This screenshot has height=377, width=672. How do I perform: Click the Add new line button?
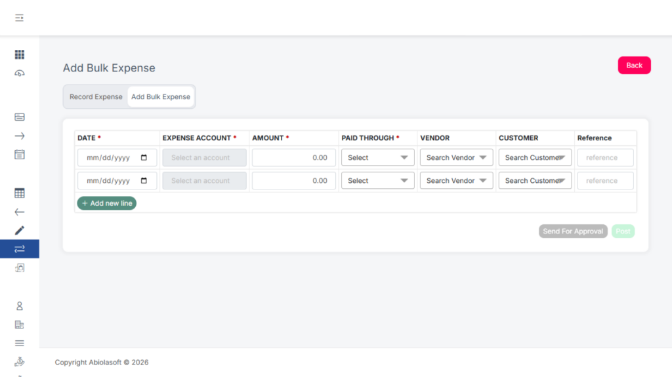[107, 203]
